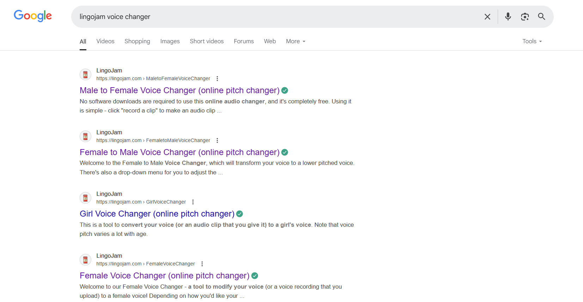
Task: Click LingoJam favicon for Girl Voice Changer result
Action: [85, 198]
